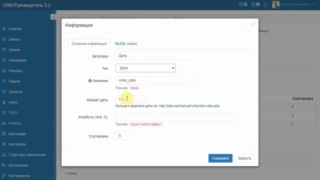This screenshot has height=180, width=320.
Task: Open Заявки list icon in sidebar
Action: tap(3, 49)
